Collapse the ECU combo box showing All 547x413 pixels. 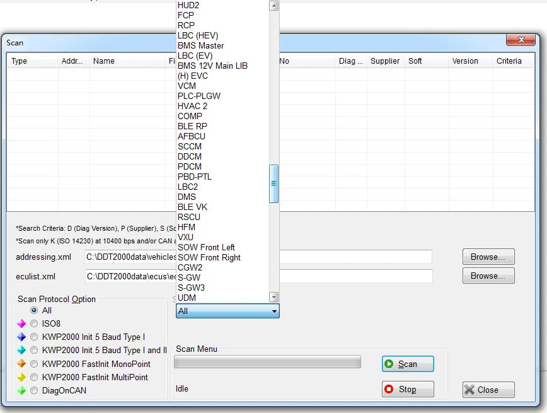(227, 311)
